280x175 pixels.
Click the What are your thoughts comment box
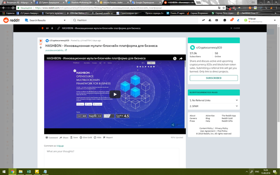point(112,158)
